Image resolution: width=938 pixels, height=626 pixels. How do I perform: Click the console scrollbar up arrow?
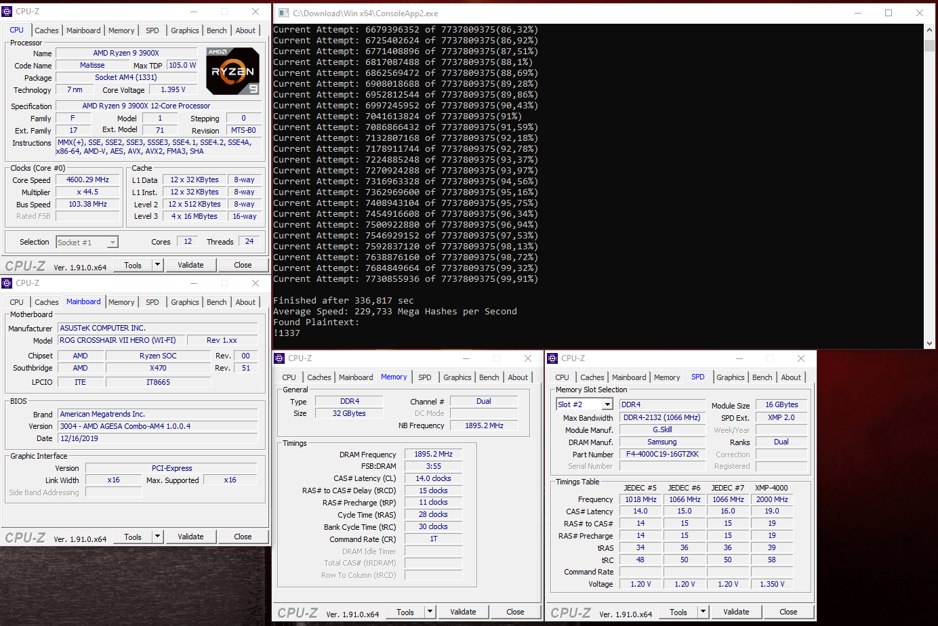coord(929,30)
